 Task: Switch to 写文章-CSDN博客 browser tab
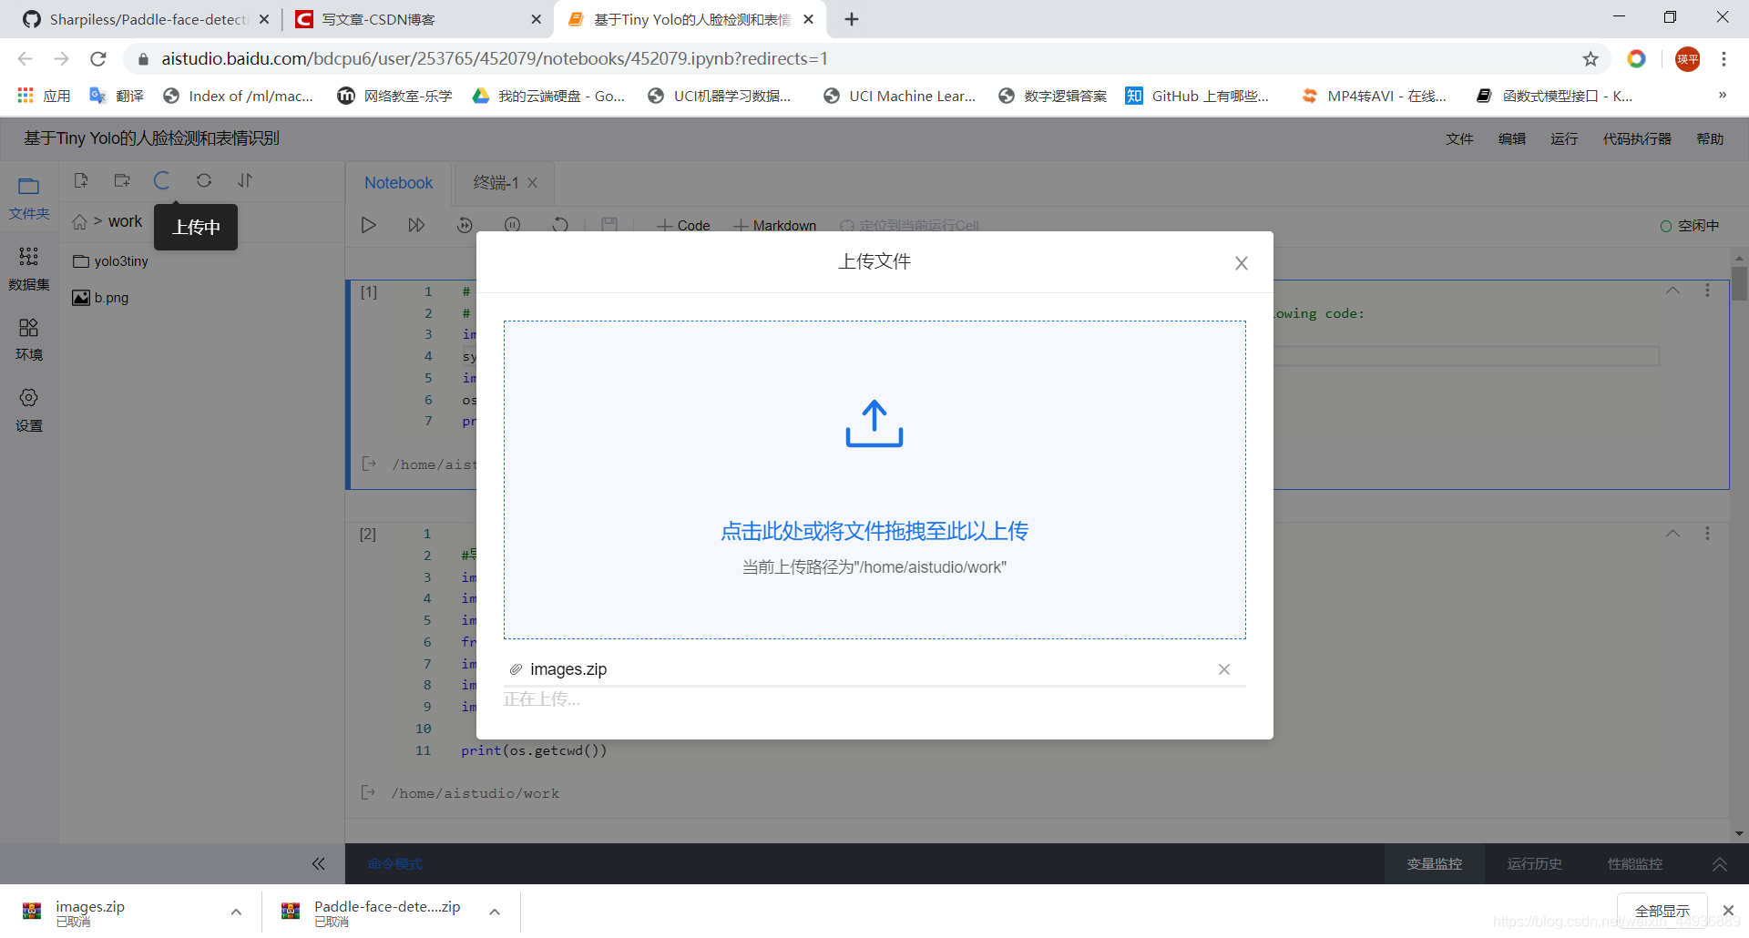417,19
